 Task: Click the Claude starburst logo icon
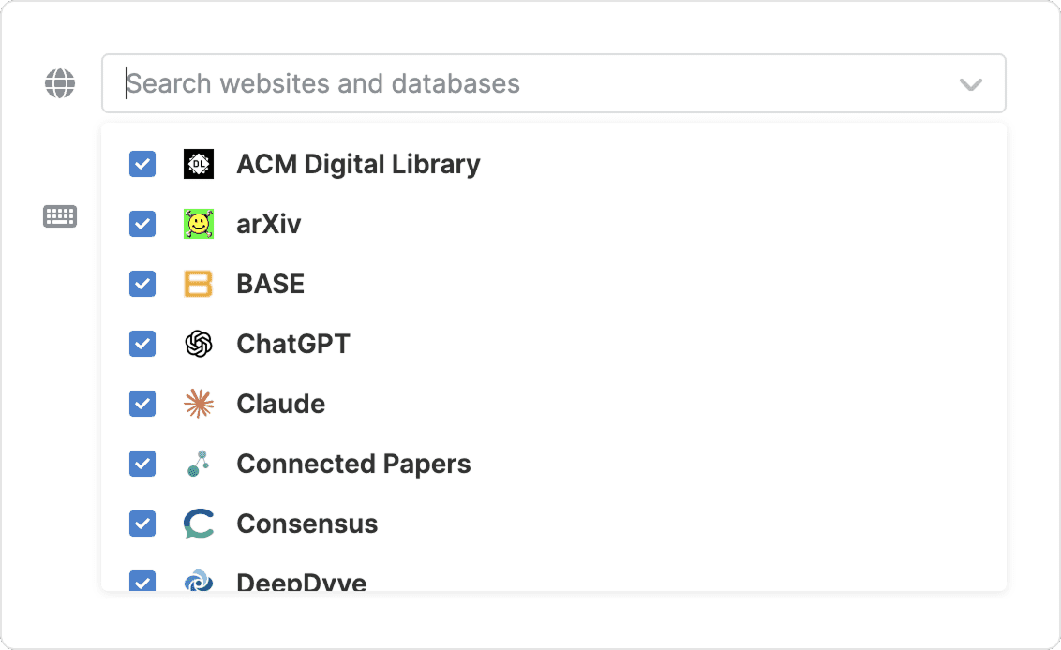[x=199, y=404]
